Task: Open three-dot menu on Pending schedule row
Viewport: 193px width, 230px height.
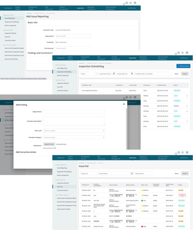Action: coord(187,106)
